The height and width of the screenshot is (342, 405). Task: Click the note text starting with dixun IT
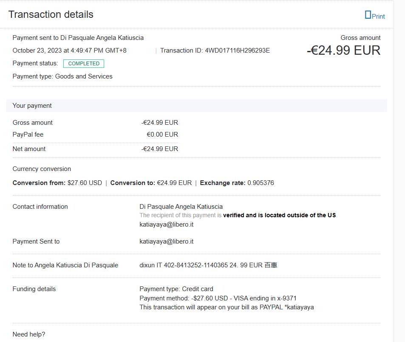click(x=208, y=265)
